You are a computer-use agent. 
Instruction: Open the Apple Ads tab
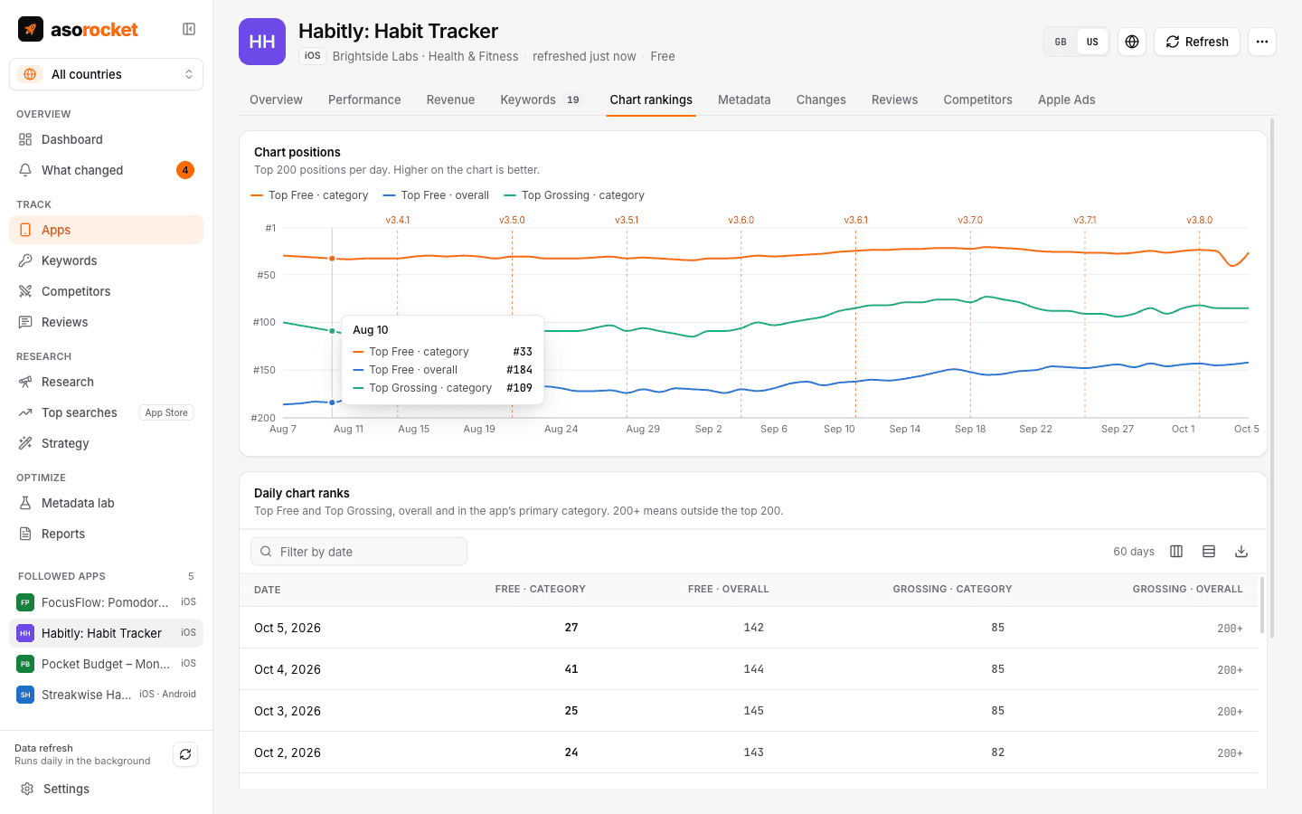[1066, 99]
